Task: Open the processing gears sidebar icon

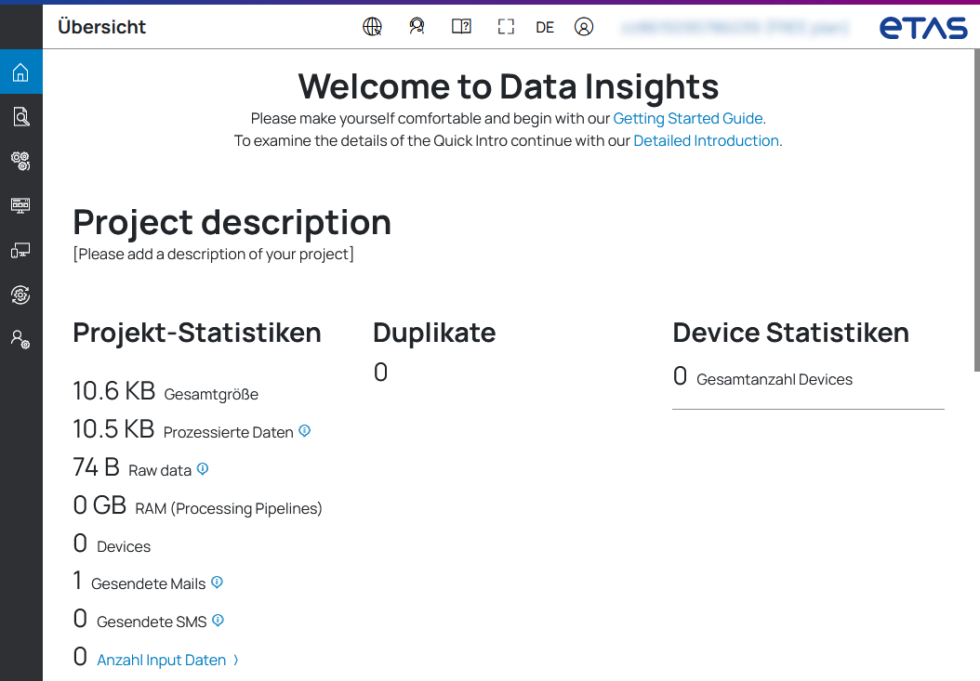Action: (20, 161)
